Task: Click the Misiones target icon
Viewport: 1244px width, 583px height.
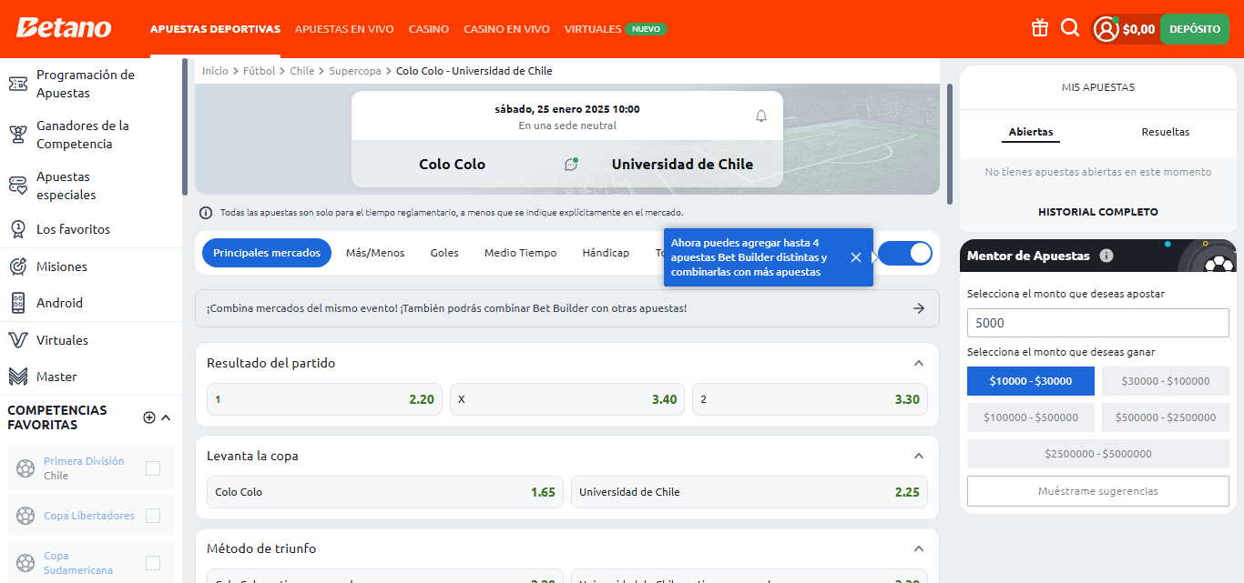Action: [x=17, y=266]
